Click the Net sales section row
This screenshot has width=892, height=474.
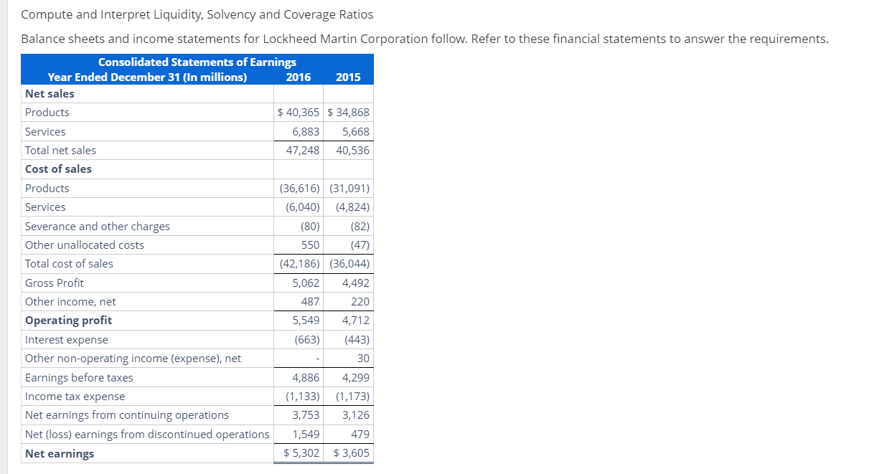[49, 93]
